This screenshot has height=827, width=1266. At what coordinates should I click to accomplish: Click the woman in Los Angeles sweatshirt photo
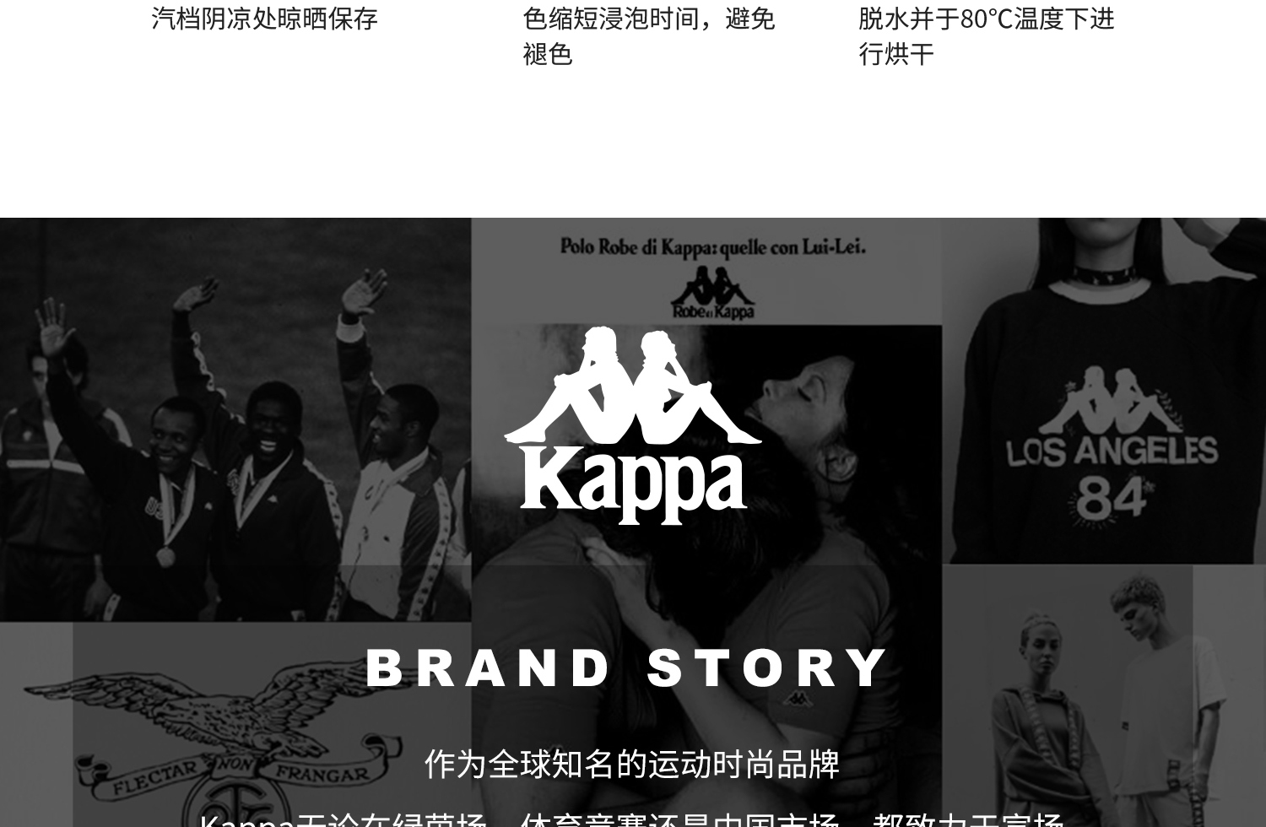click(x=1104, y=391)
